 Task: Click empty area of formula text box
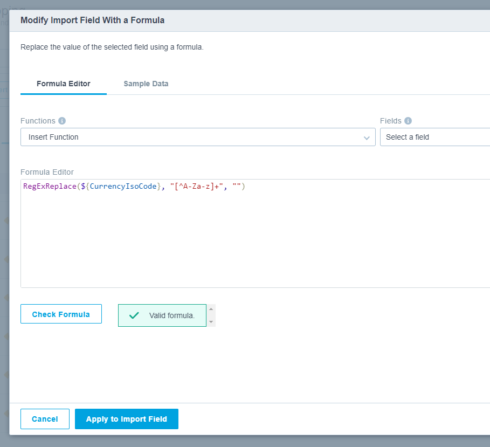(253, 243)
